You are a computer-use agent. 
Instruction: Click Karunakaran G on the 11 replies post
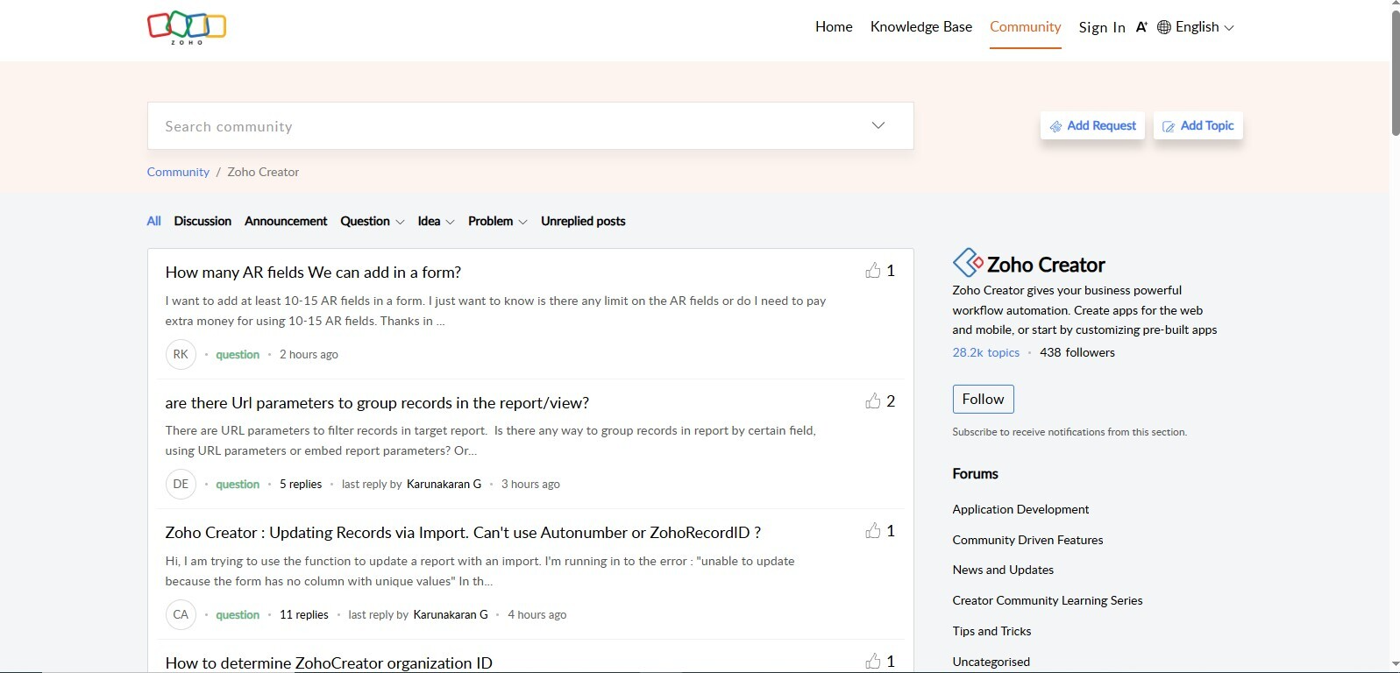tap(451, 614)
